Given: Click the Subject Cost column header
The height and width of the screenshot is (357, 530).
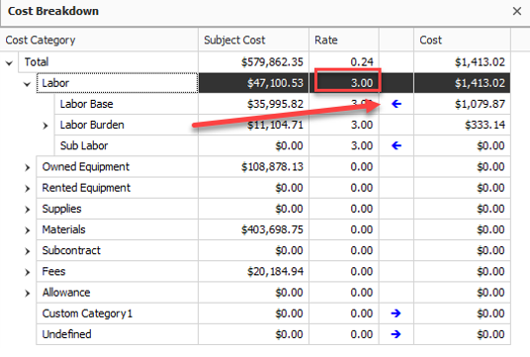Looking at the screenshot, I should pyautogui.click(x=253, y=40).
